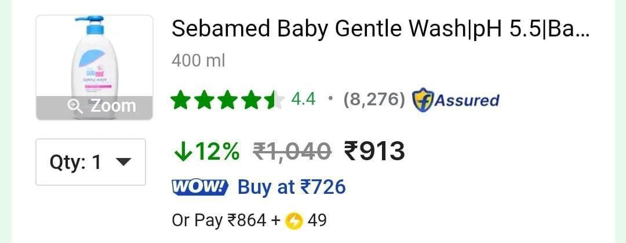Tap the Assured badge text
Screen dimensions: 626x243
click(x=467, y=100)
